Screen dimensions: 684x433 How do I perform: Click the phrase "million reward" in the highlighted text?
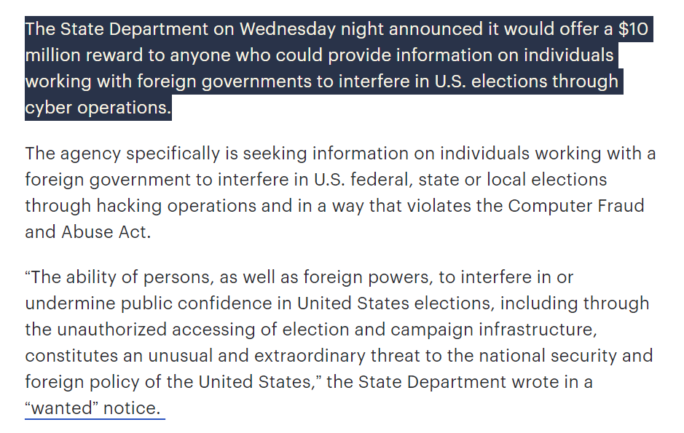tap(81, 56)
